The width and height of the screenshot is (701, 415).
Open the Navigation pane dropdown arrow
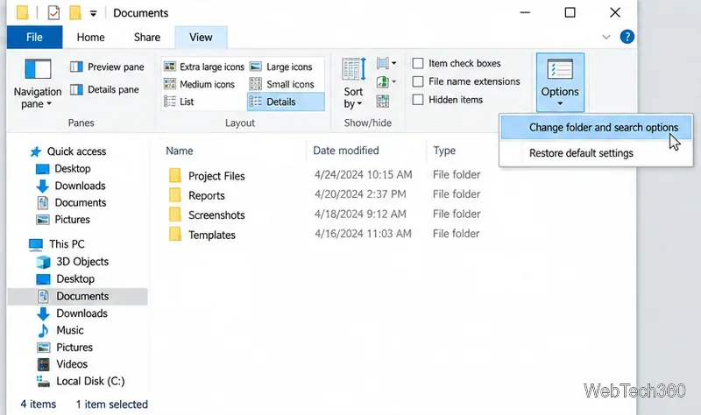[49, 104]
